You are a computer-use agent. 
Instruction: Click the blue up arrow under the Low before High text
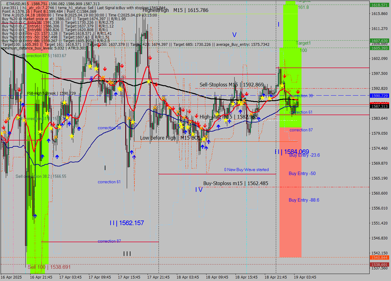click(203, 147)
